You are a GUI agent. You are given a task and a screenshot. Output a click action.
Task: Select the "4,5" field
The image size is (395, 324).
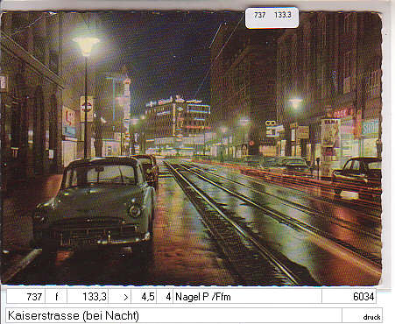pyautogui.click(x=144, y=297)
